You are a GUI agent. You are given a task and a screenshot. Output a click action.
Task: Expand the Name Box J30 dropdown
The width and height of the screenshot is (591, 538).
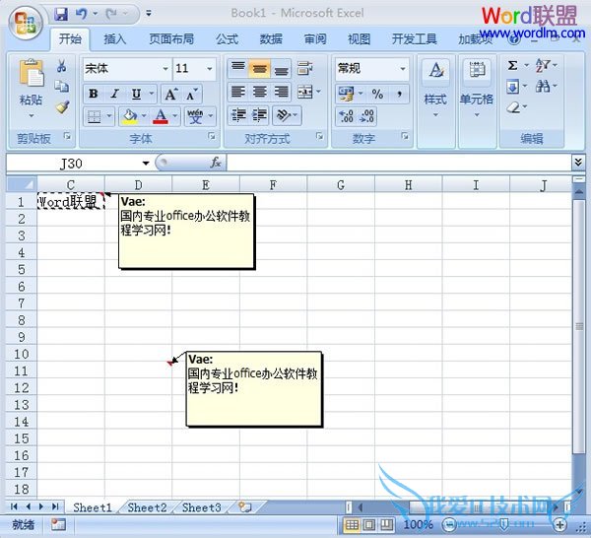(x=145, y=164)
